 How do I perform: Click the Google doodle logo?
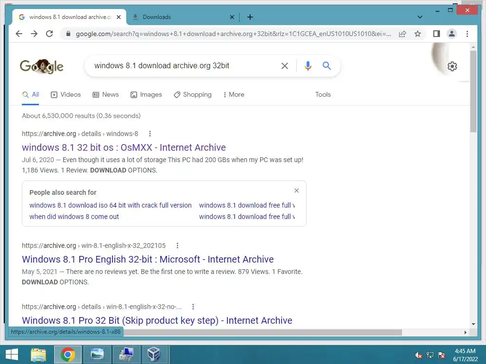[42, 66]
